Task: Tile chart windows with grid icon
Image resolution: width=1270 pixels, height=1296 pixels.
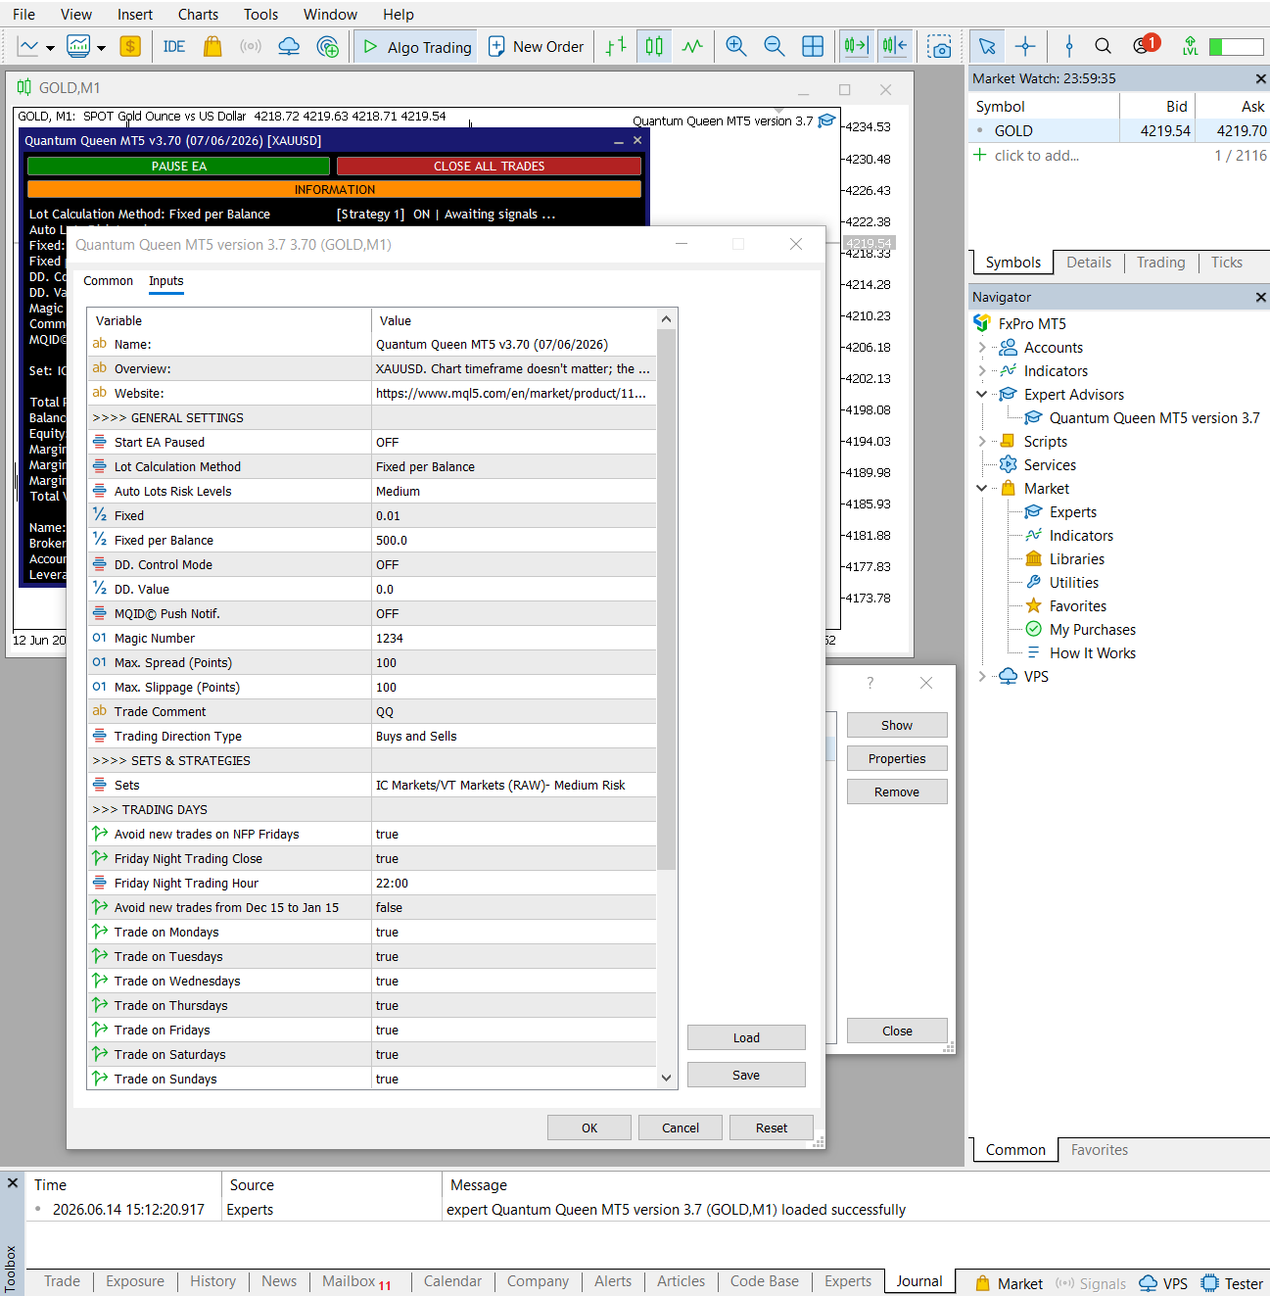Action: pyautogui.click(x=813, y=46)
